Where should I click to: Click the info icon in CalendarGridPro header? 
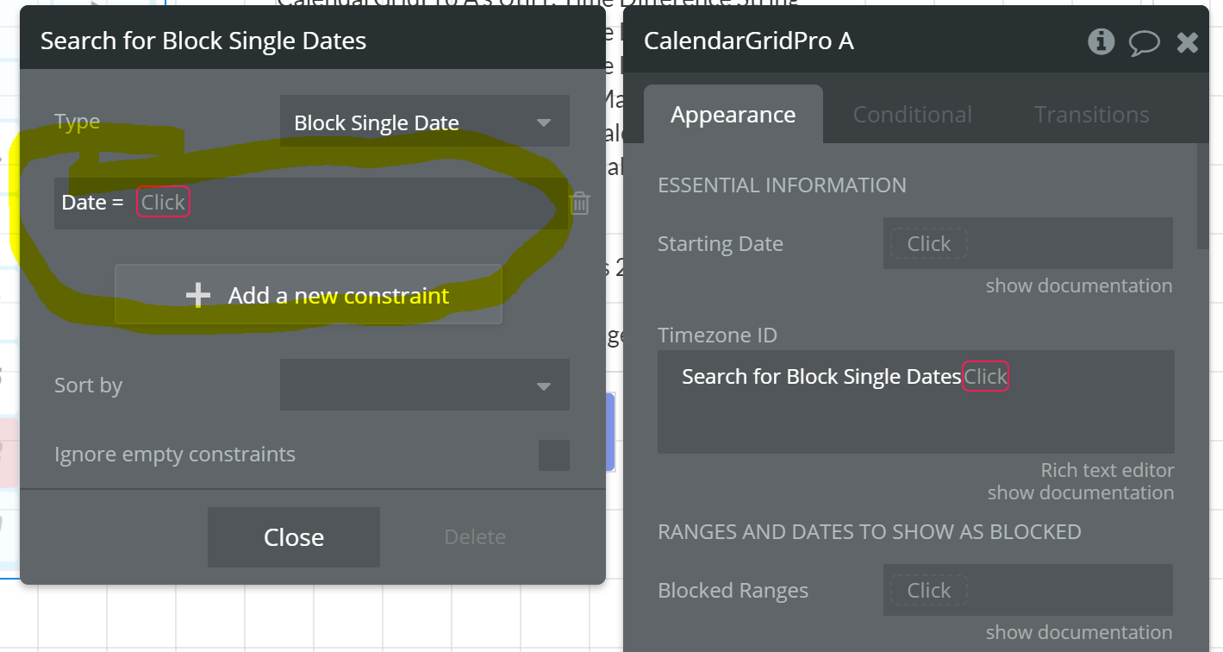(x=1101, y=41)
